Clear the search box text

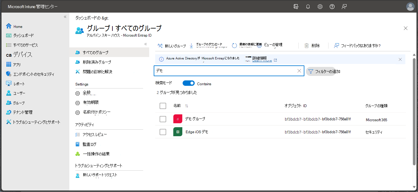[x=299, y=71]
